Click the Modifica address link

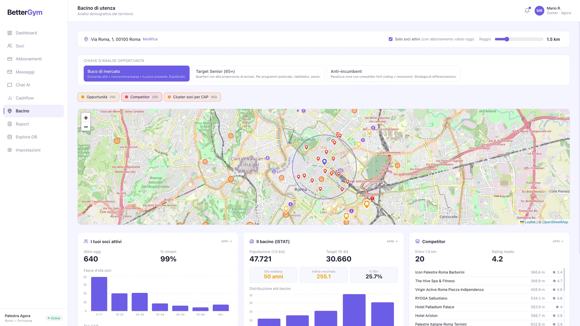click(x=150, y=39)
